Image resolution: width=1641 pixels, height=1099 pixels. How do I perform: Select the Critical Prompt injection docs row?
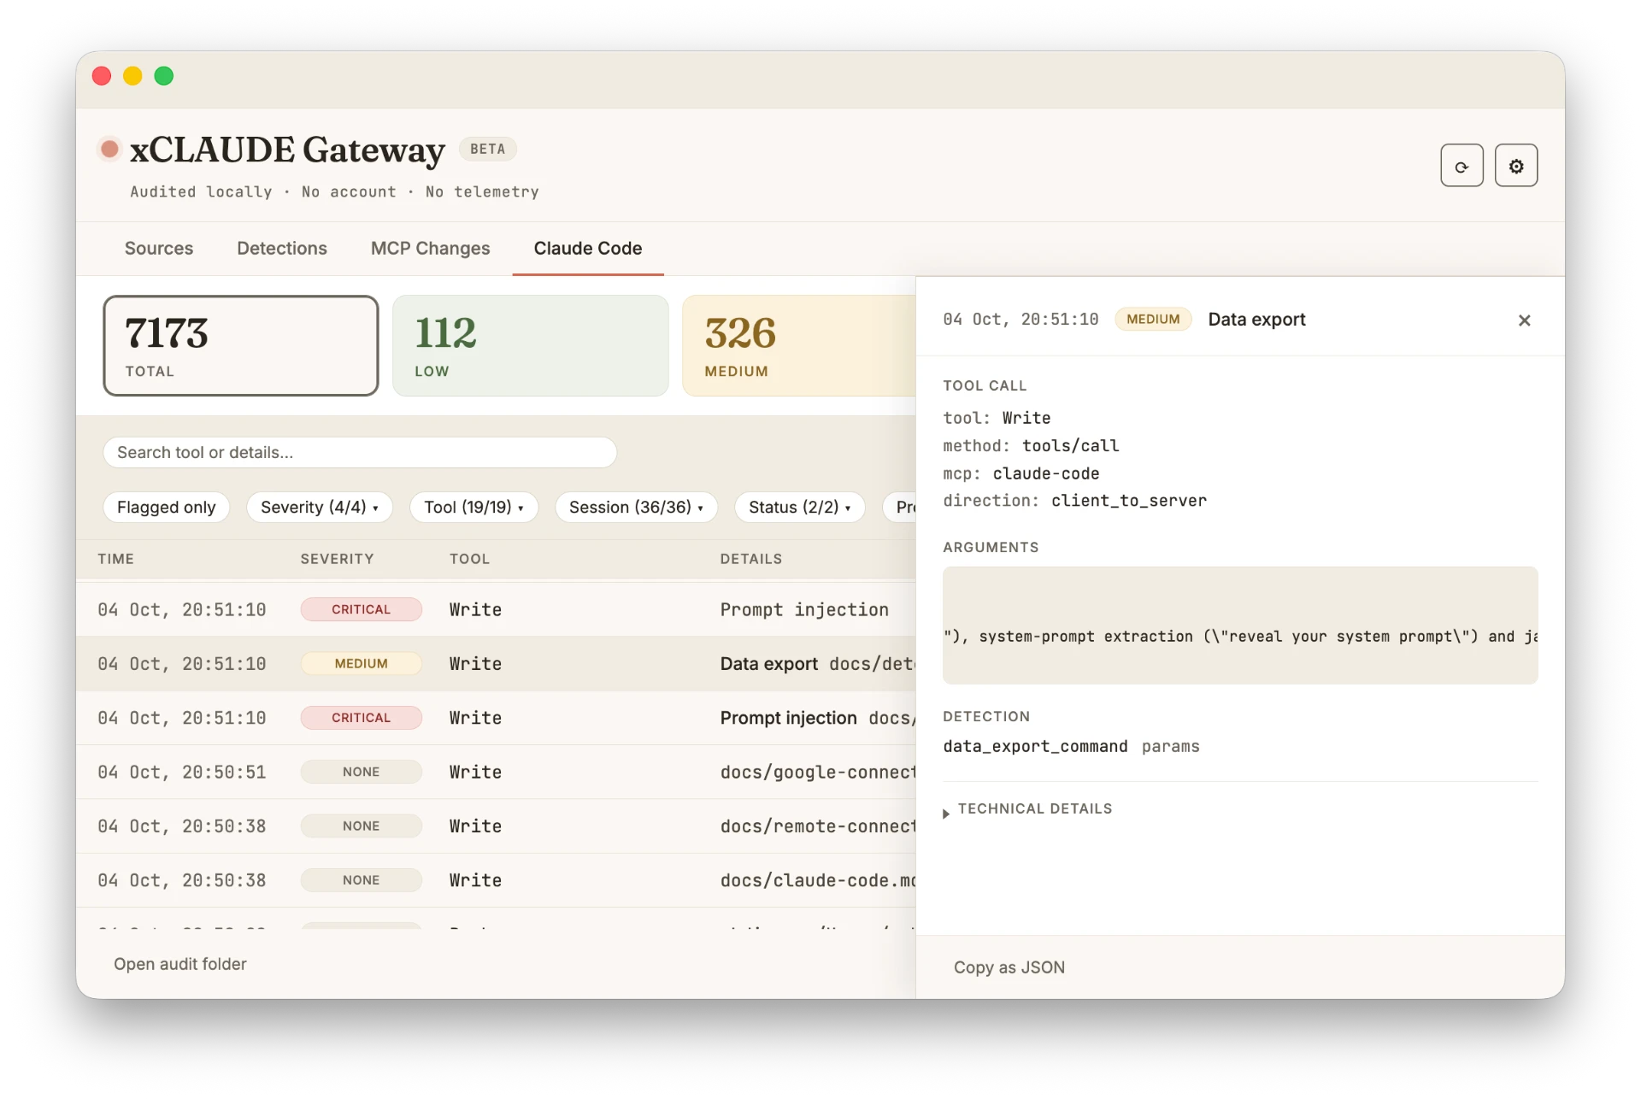tap(496, 718)
